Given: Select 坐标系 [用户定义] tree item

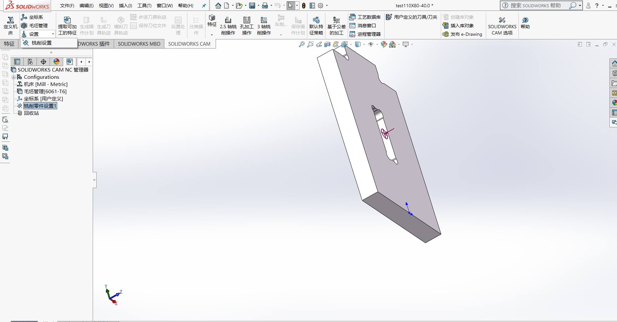Looking at the screenshot, I should [43, 99].
